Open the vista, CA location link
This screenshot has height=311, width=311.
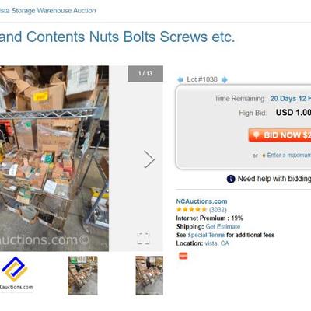pos(217,243)
